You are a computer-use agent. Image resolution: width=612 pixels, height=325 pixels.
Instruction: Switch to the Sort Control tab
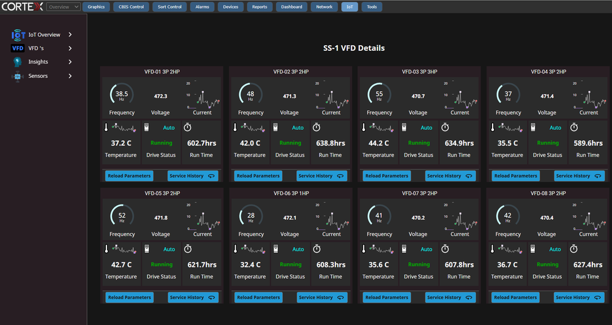(170, 7)
